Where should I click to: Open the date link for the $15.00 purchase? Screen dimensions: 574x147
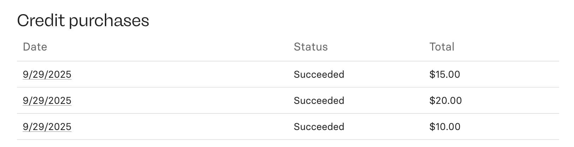(47, 75)
